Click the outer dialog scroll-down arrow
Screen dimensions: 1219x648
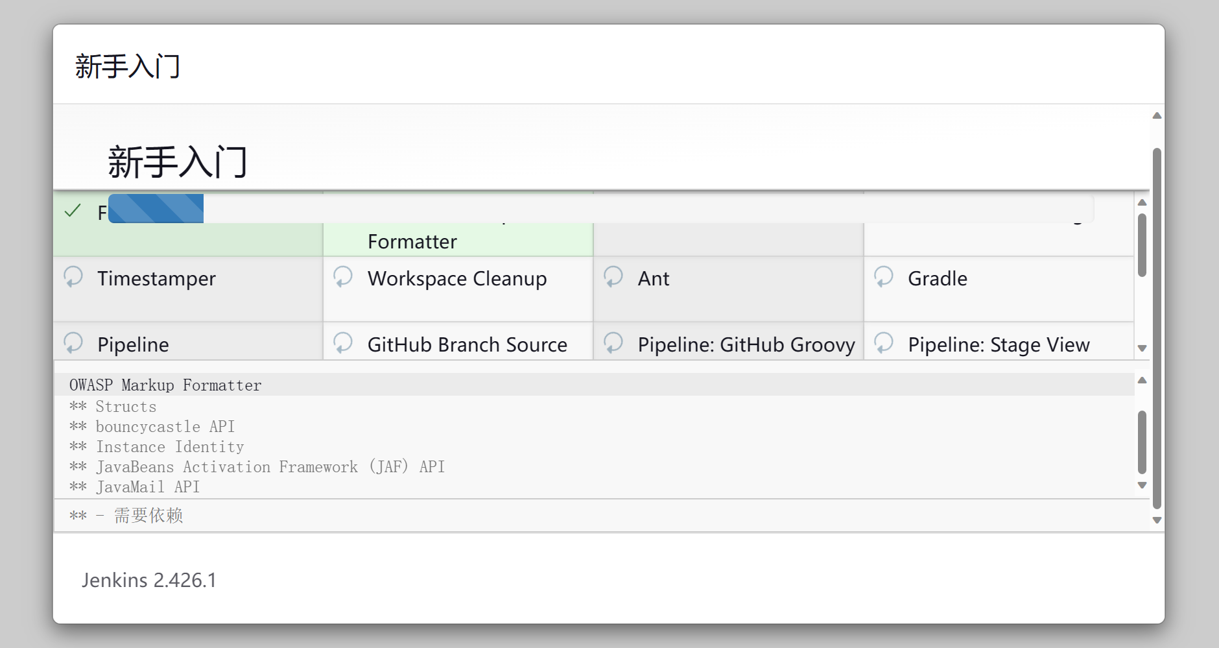pyautogui.click(x=1157, y=520)
